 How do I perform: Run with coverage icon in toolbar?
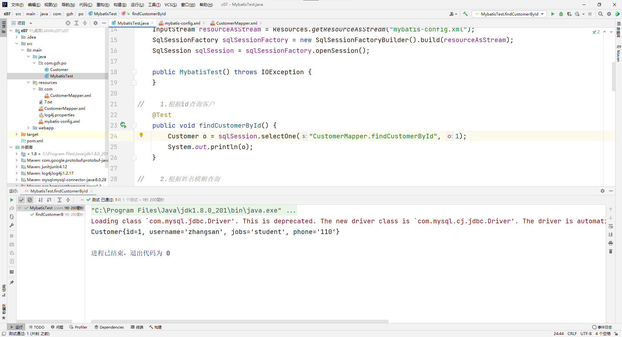click(x=569, y=14)
